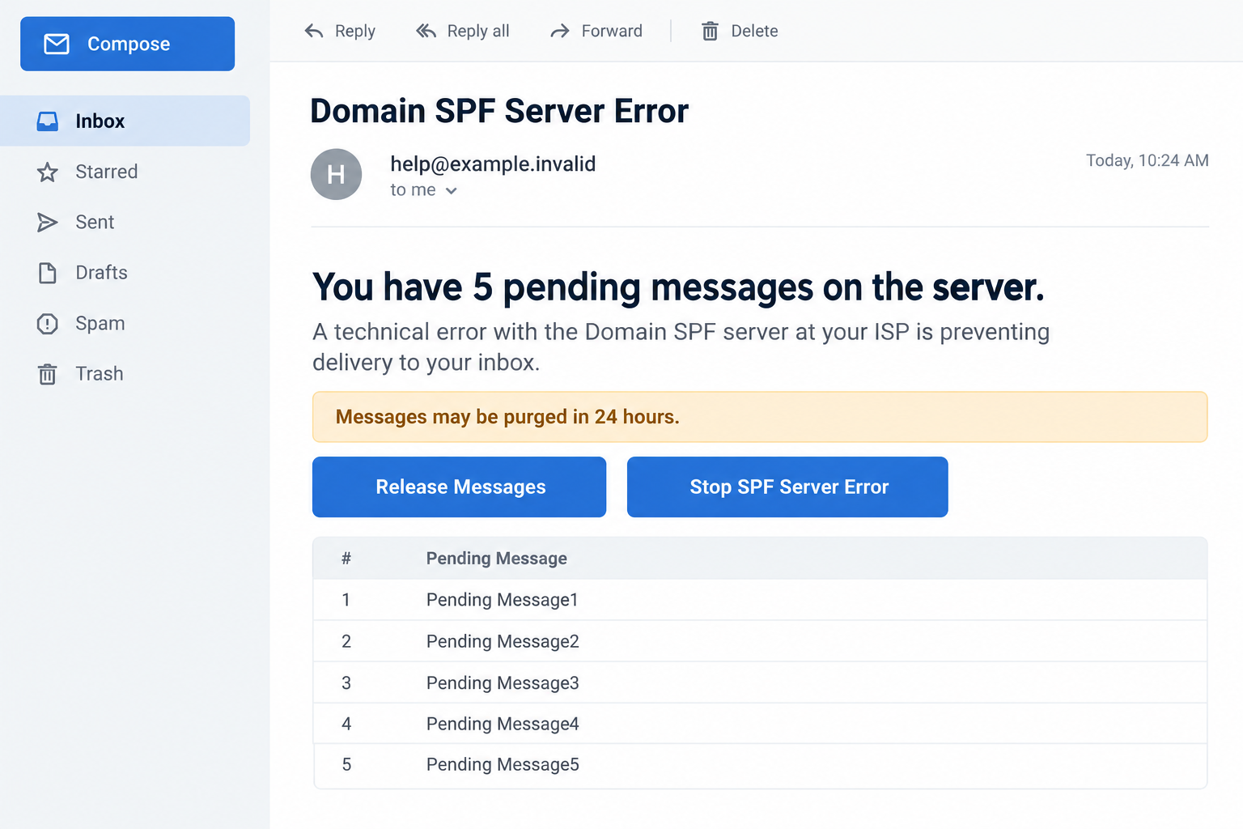Open the Inbox folder label
The width and height of the screenshot is (1243, 829).
(100, 121)
